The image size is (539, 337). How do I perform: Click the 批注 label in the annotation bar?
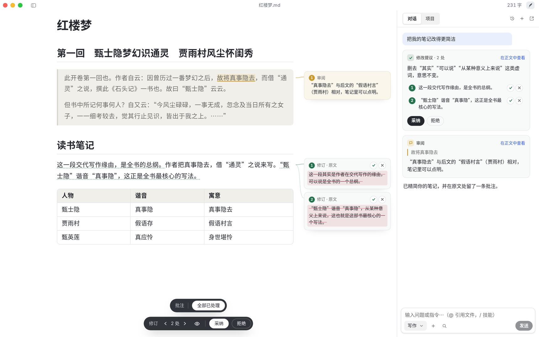(180, 306)
